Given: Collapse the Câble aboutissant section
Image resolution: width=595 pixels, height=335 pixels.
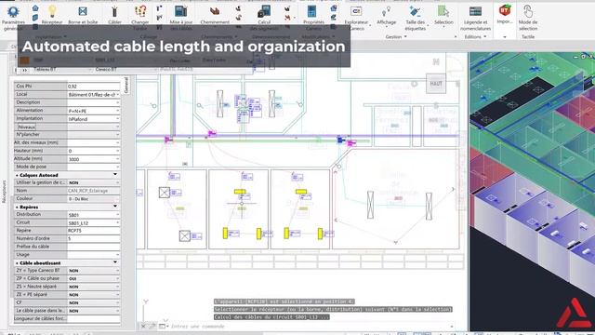Looking at the screenshot, I should pos(115,262).
